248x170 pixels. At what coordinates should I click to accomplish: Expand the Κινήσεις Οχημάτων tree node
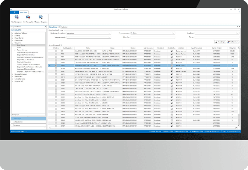[x=13, y=74]
